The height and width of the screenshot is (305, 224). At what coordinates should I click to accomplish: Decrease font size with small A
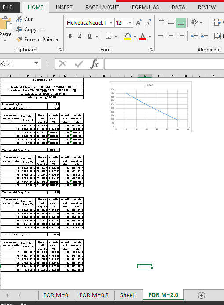click(x=149, y=23)
